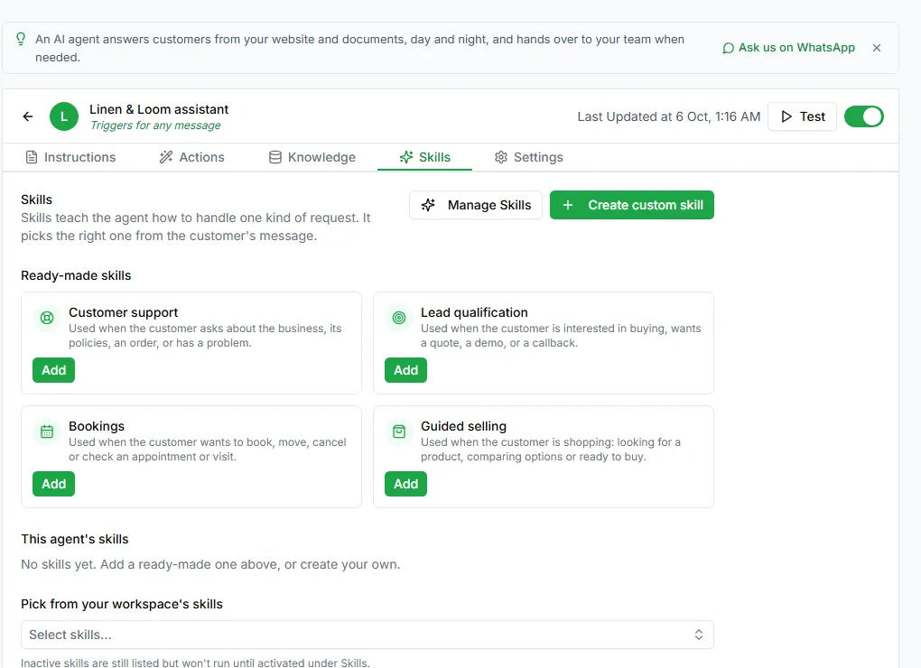Click Create custom skill button
Viewport: 921px width, 668px height.
coord(632,205)
